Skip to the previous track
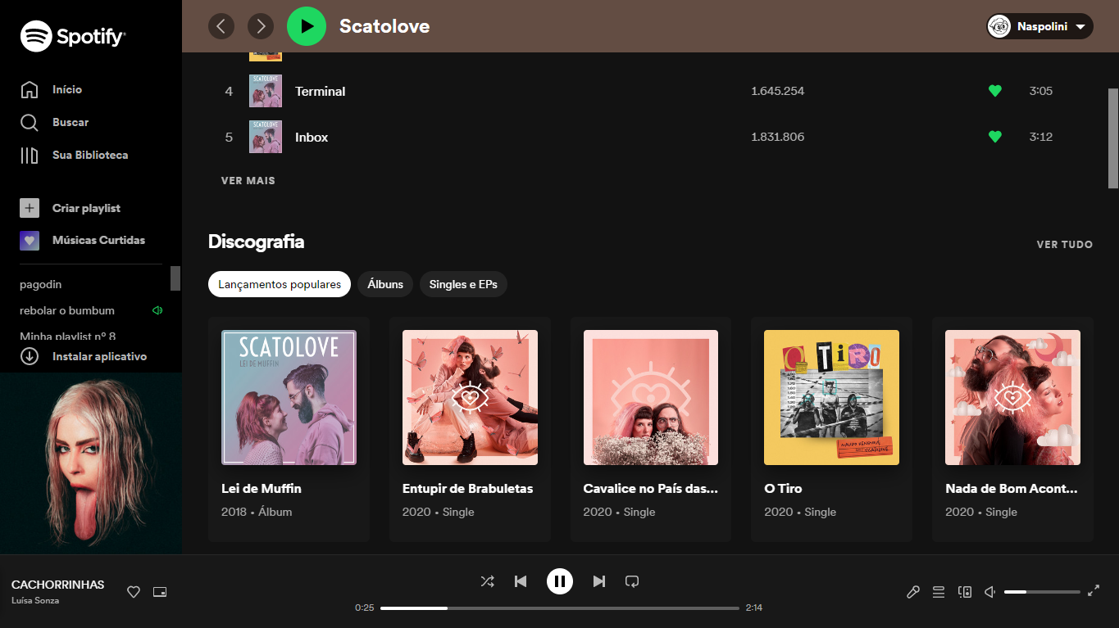The height and width of the screenshot is (628, 1119). tap(521, 581)
